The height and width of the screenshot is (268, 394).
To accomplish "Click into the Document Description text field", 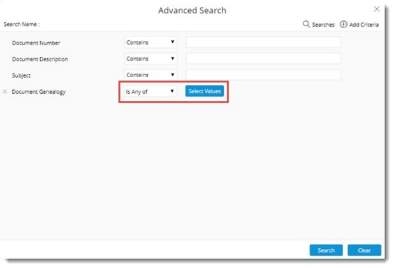I will (x=263, y=59).
